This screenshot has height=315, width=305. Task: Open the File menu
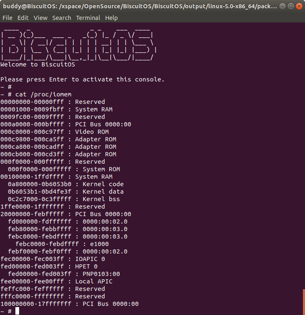point(7,18)
